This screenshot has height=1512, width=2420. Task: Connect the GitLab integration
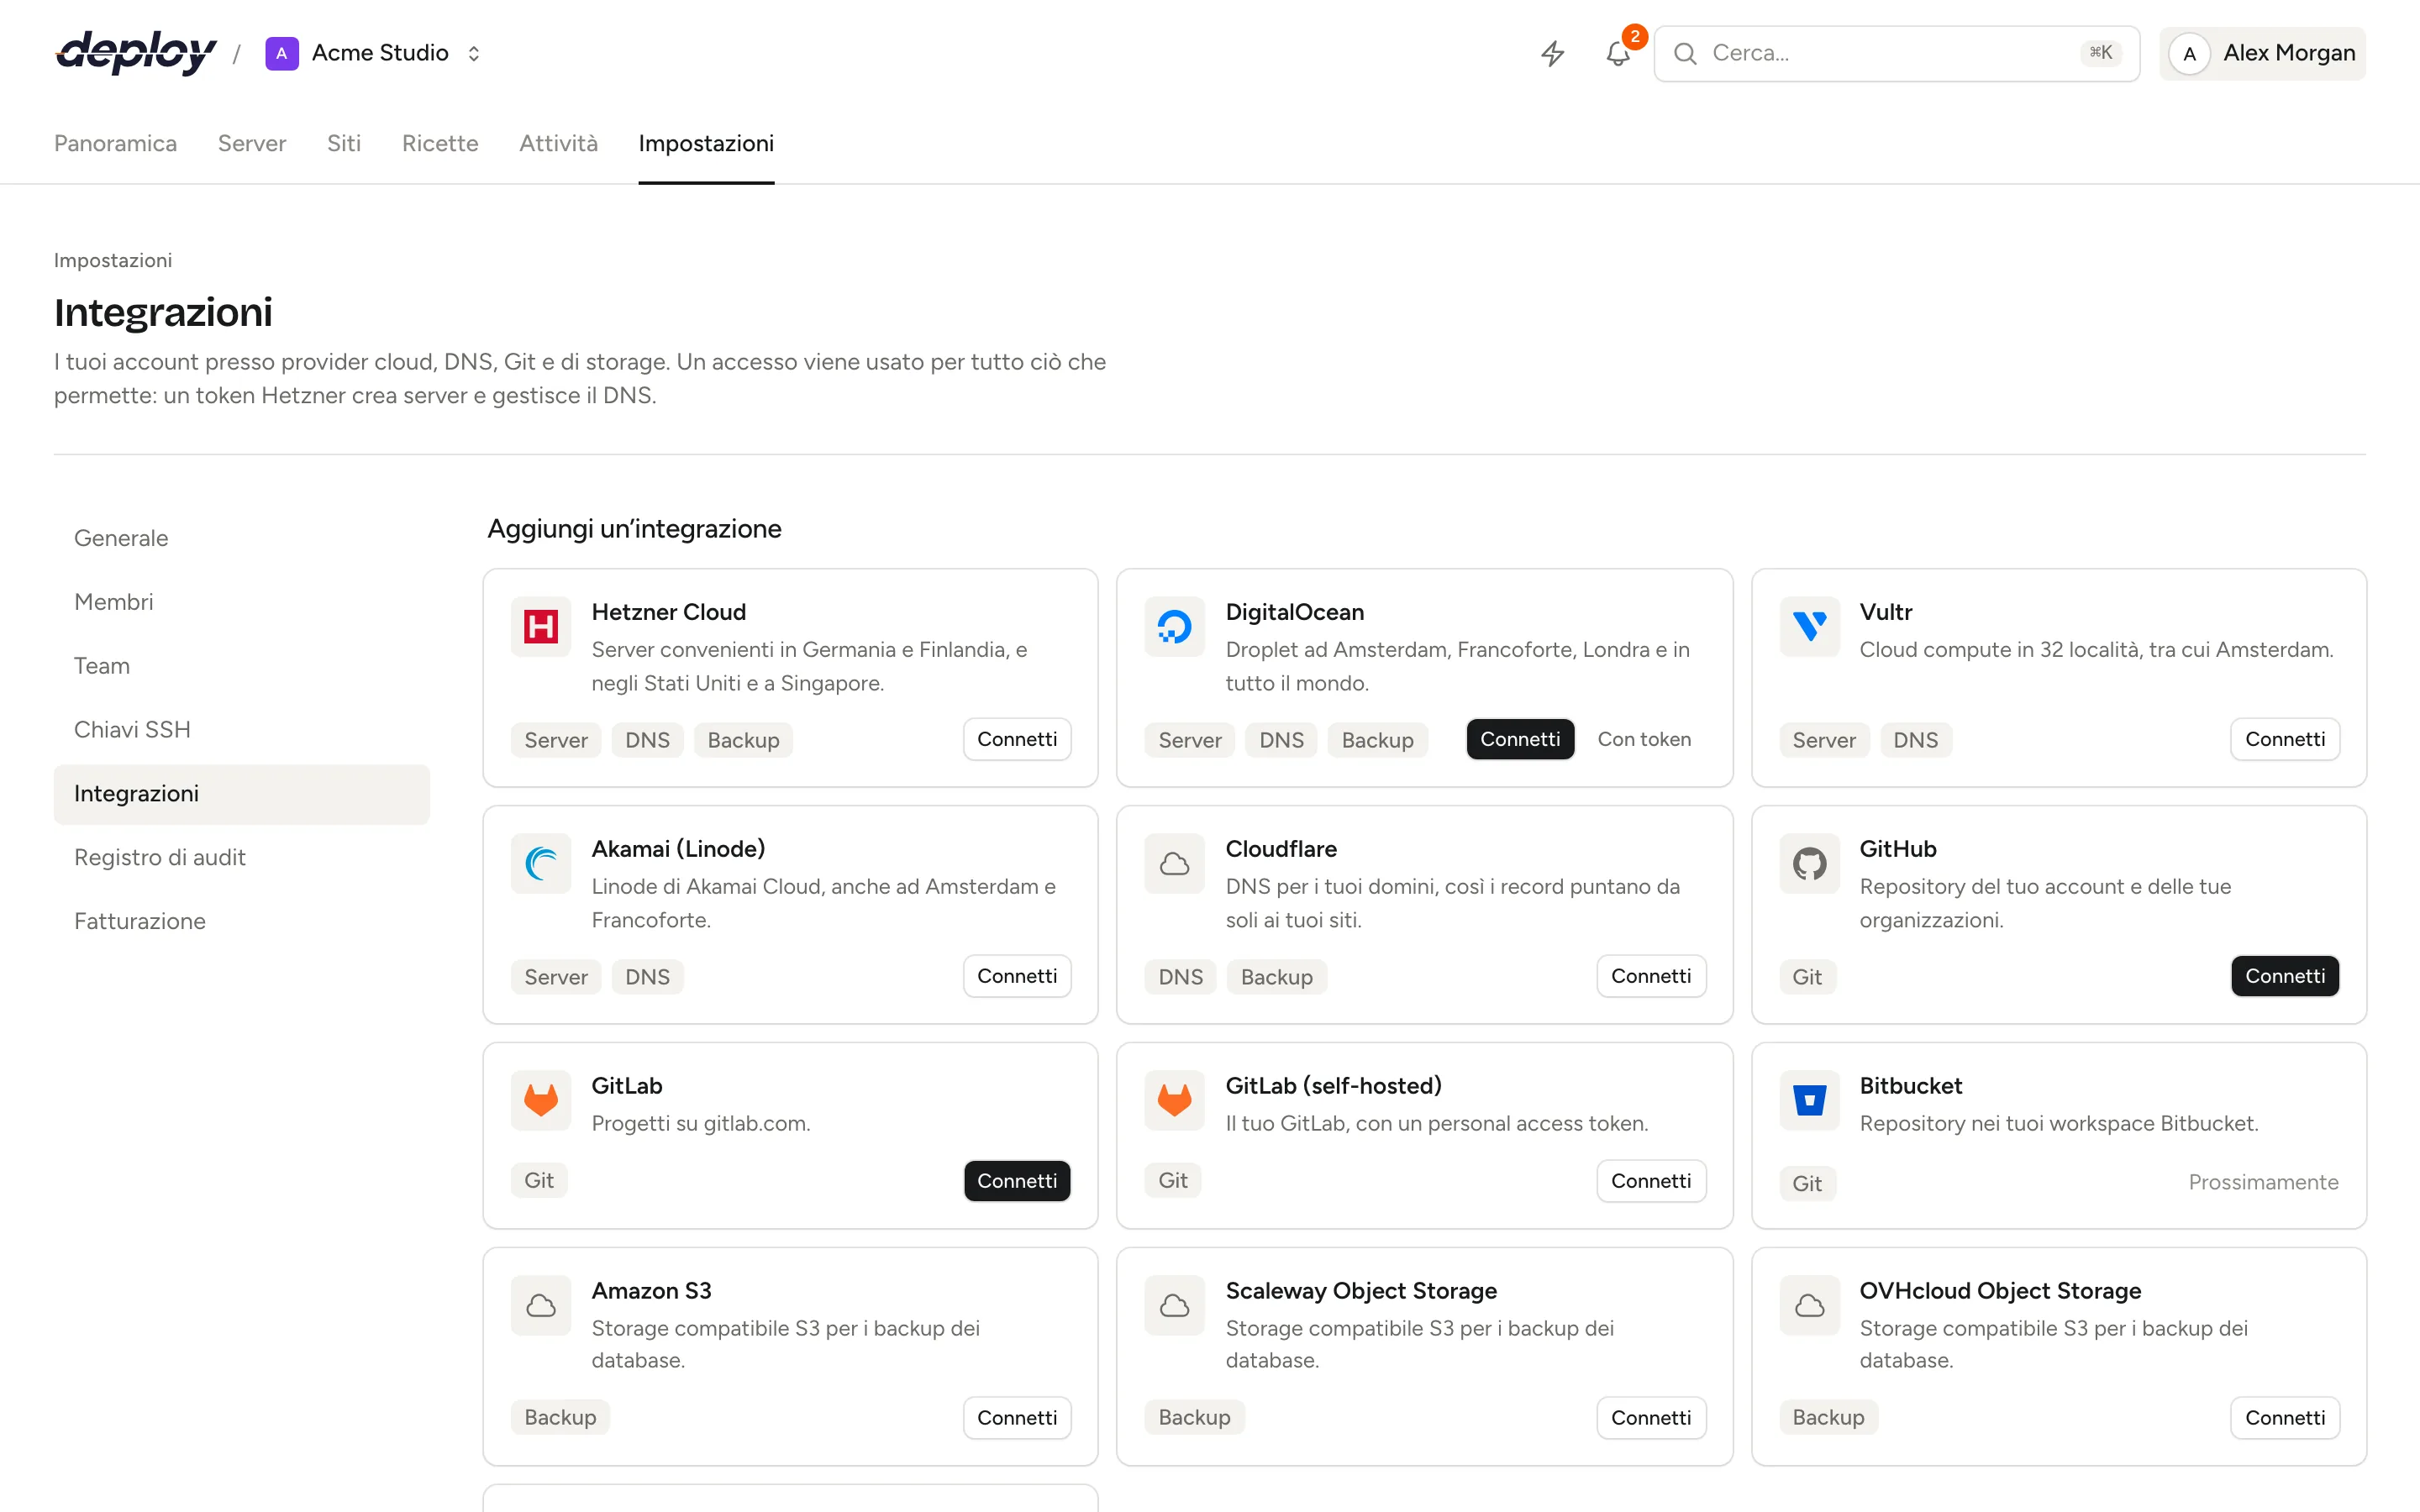[x=1017, y=1181]
